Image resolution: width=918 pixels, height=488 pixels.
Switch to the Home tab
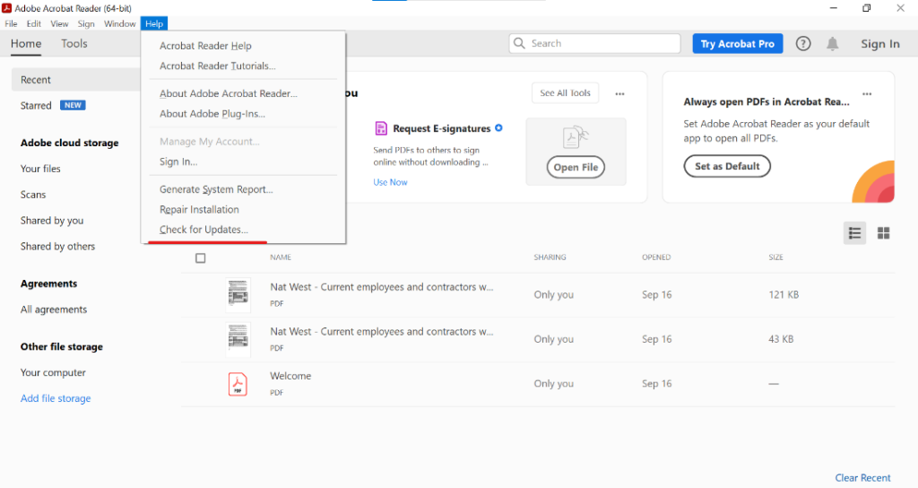(x=26, y=44)
